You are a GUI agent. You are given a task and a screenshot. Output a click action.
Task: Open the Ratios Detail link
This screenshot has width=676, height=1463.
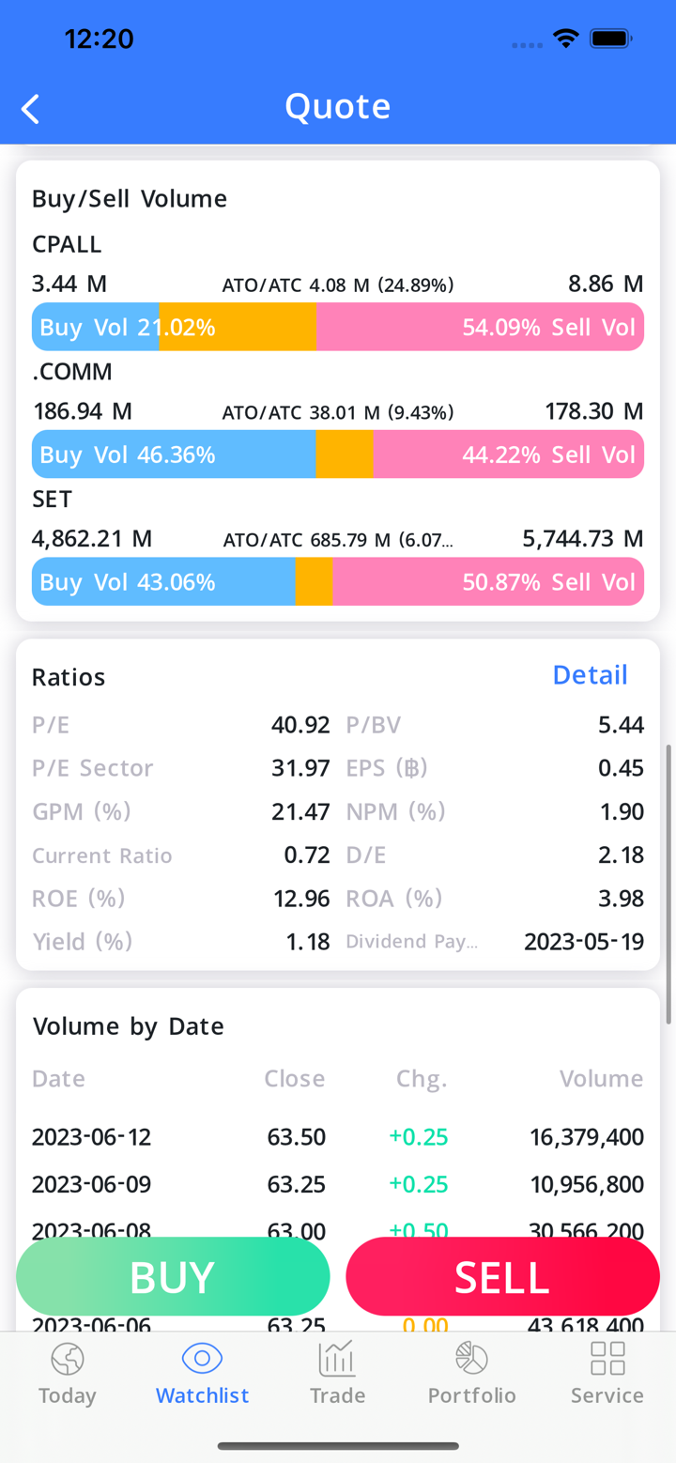click(590, 675)
